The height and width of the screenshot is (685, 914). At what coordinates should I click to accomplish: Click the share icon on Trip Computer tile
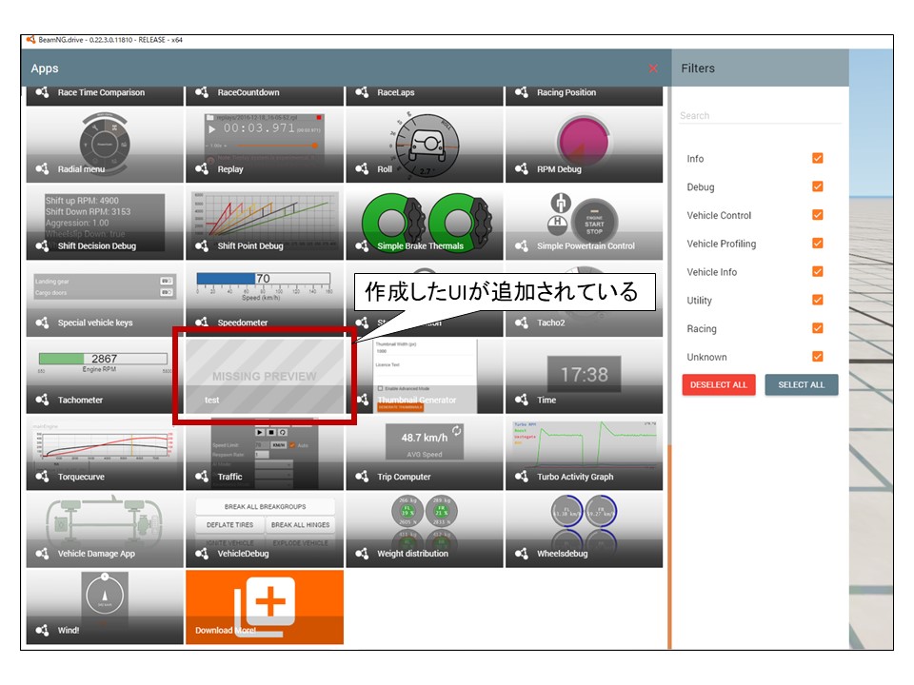(362, 477)
